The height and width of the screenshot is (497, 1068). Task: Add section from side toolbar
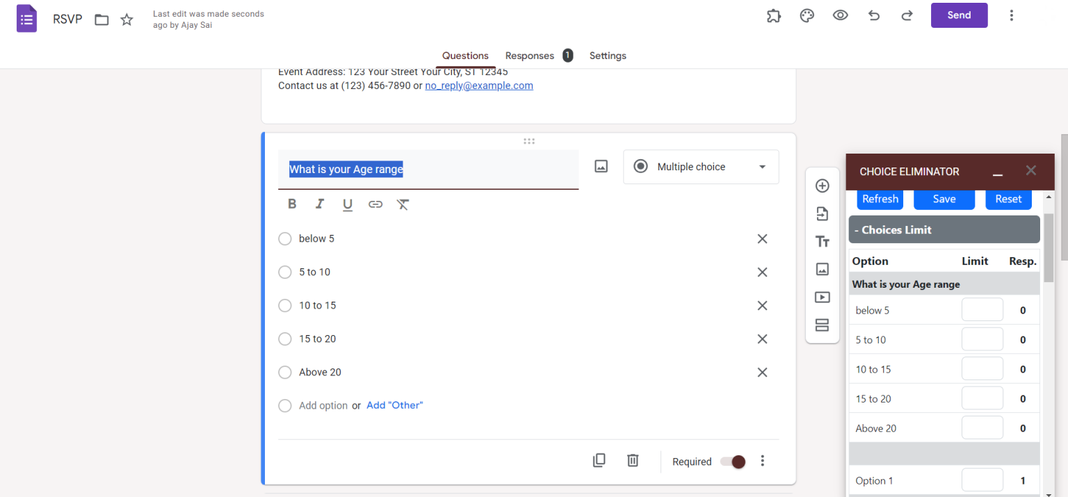823,325
